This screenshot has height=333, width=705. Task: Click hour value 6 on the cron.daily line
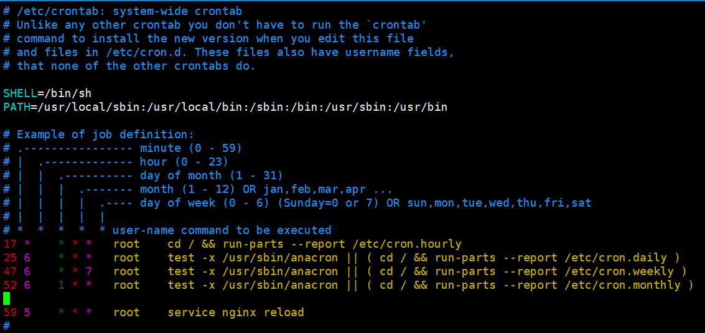tap(27, 258)
